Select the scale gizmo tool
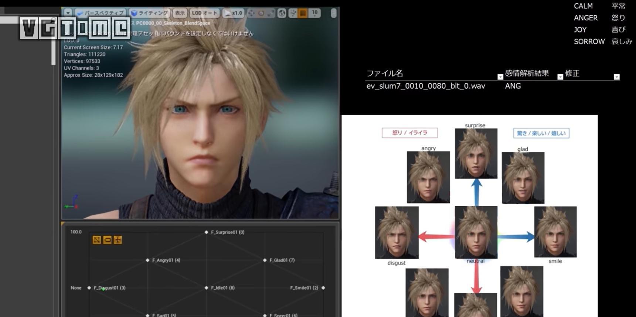This screenshot has height=317, width=636. pyautogui.click(x=271, y=13)
